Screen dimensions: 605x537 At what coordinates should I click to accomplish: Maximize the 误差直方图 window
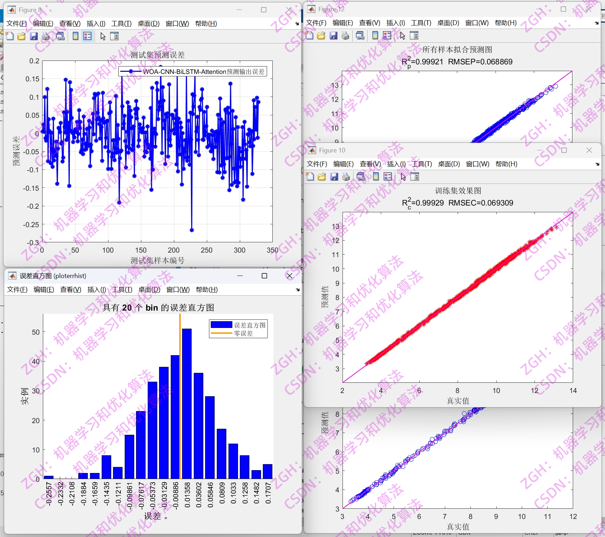264,276
